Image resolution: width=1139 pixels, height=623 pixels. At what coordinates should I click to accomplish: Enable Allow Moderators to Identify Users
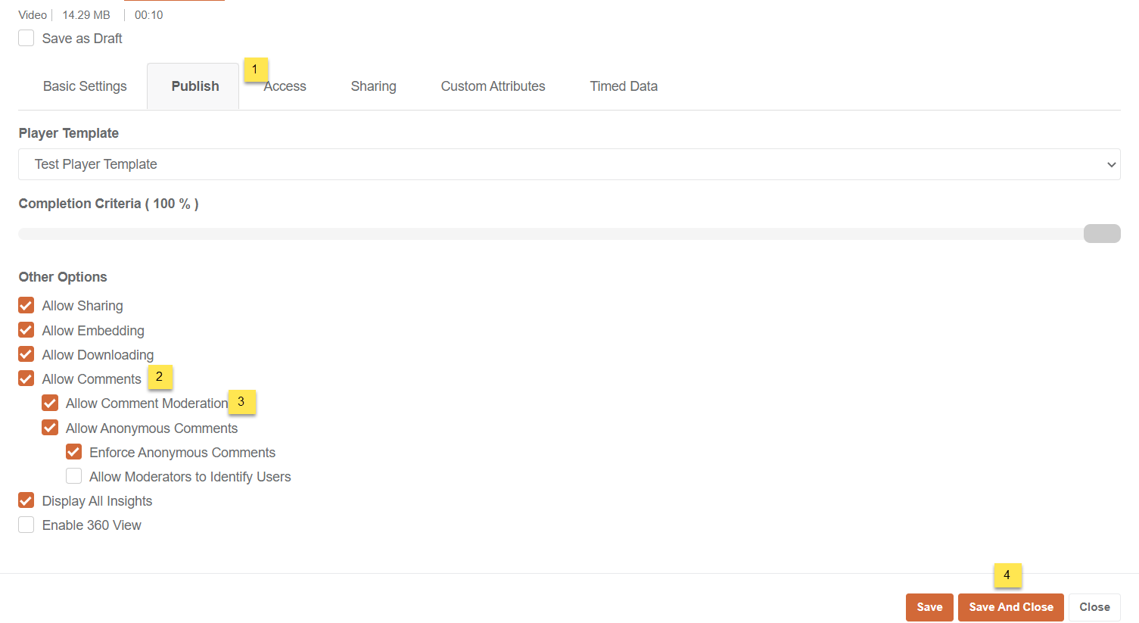(x=74, y=477)
